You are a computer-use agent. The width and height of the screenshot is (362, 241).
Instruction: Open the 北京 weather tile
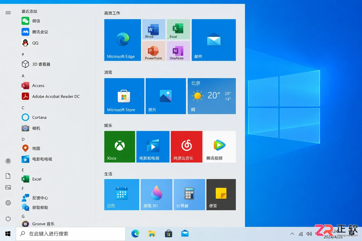(x=212, y=96)
